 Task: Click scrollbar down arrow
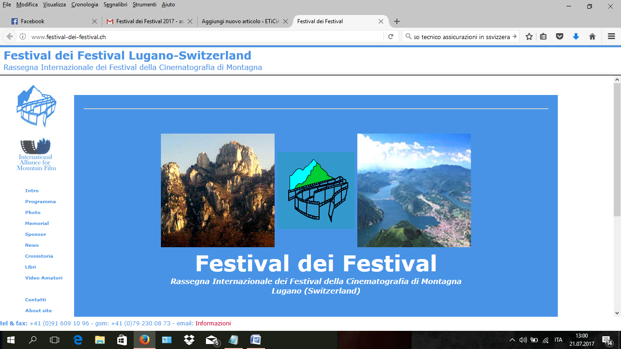point(617,313)
